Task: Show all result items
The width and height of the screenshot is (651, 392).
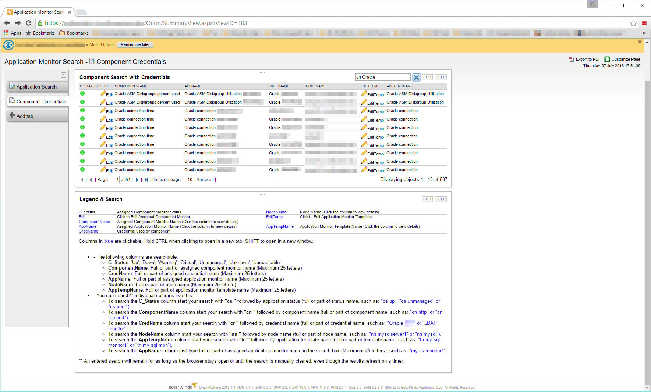Action: [205, 180]
